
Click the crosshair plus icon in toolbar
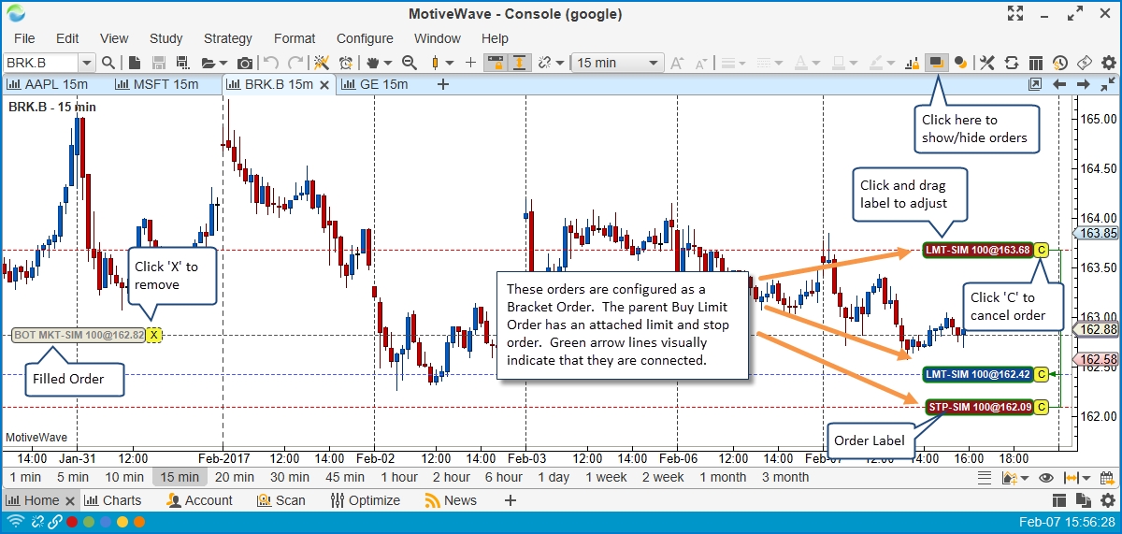[x=470, y=63]
